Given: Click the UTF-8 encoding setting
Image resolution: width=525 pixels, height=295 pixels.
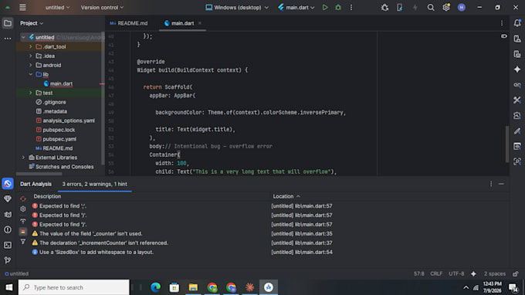Looking at the screenshot, I should pyautogui.click(x=456, y=274).
